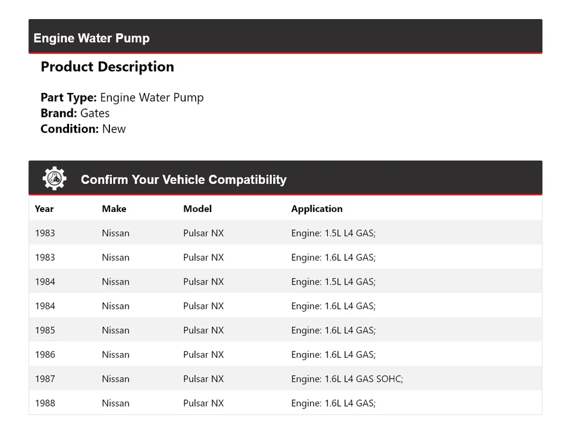This screenshot has width=571, height=434.
Task: Click the 1985 Nissan table row
Action: tap(285, 330)
